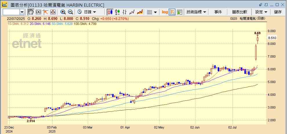287x134 pixels.
Task: Focus the stock code input field
Action: [x=11, y=12]
